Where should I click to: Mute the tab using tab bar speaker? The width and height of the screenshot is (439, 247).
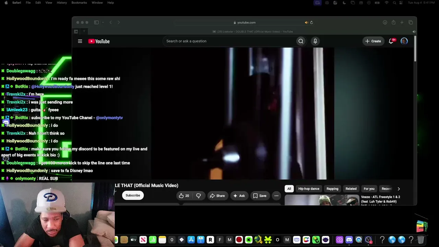(414, 32)
